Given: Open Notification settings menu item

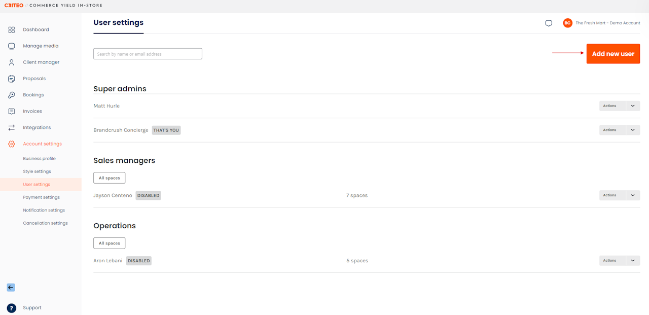Looking at the screenshot, I should (x=44, y=211).
